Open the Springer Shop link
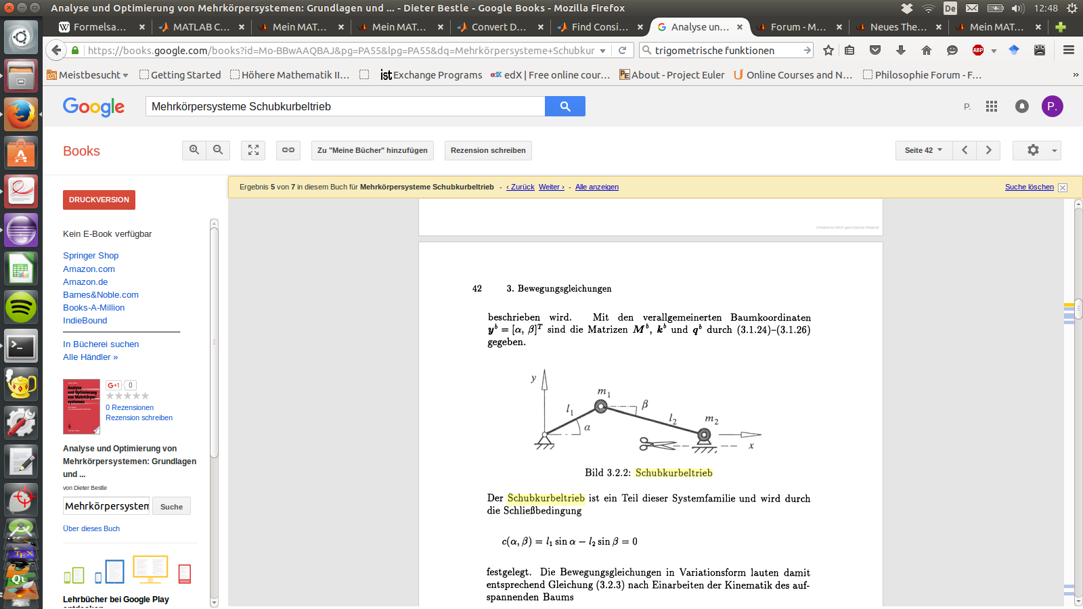 click(91, 256)
